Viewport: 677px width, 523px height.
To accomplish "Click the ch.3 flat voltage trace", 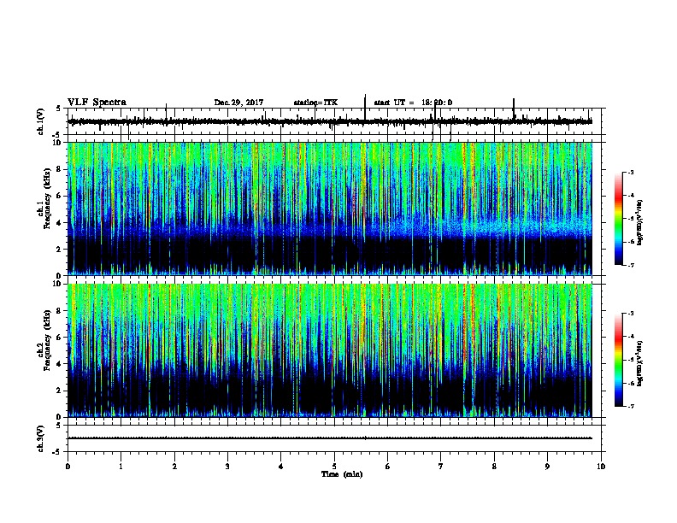I will click(x=330, y=438).
